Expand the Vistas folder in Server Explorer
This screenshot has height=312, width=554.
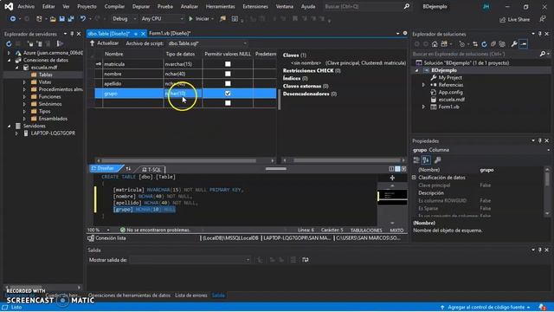click(x=24, y=82)
